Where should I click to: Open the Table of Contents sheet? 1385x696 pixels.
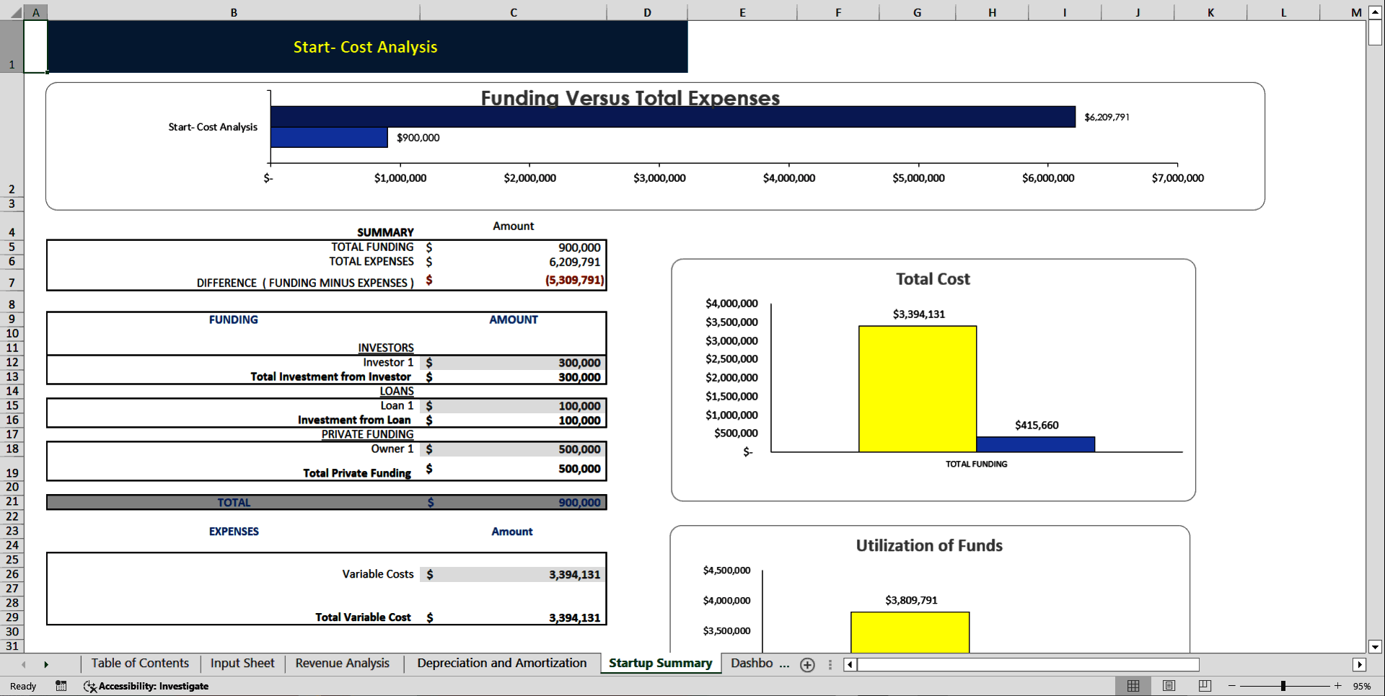[139, 664]
